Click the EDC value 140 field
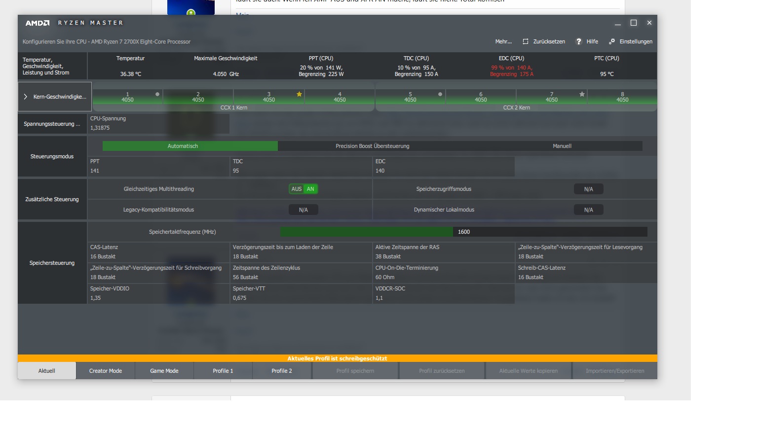The image size is (758, 426). click(x=444, y=166)
